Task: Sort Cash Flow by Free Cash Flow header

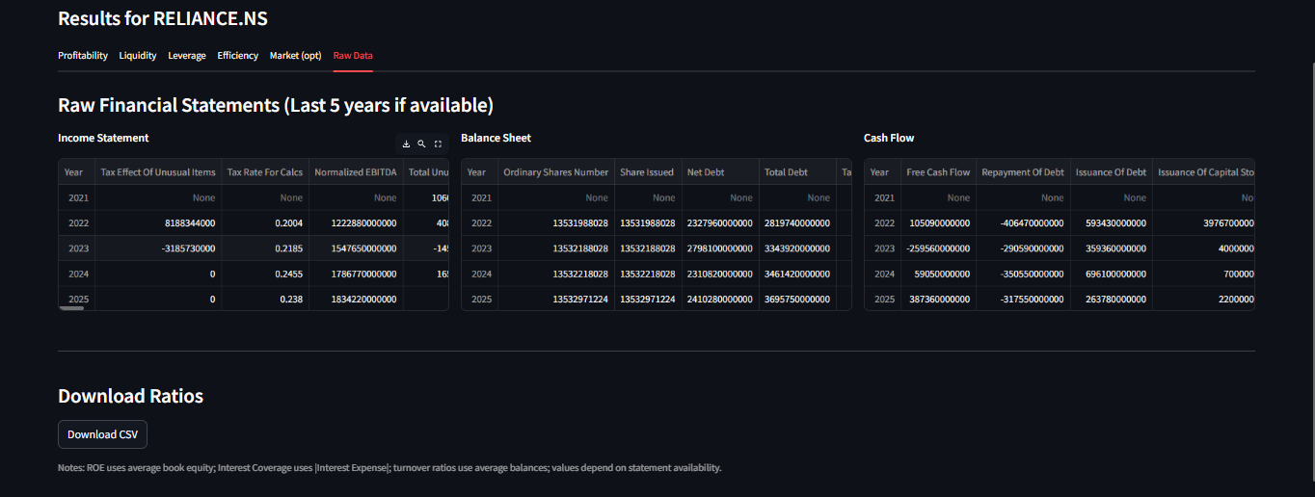Action: coord(938,172)
